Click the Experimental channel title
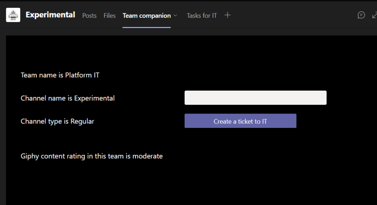 [x=50, y=15]
